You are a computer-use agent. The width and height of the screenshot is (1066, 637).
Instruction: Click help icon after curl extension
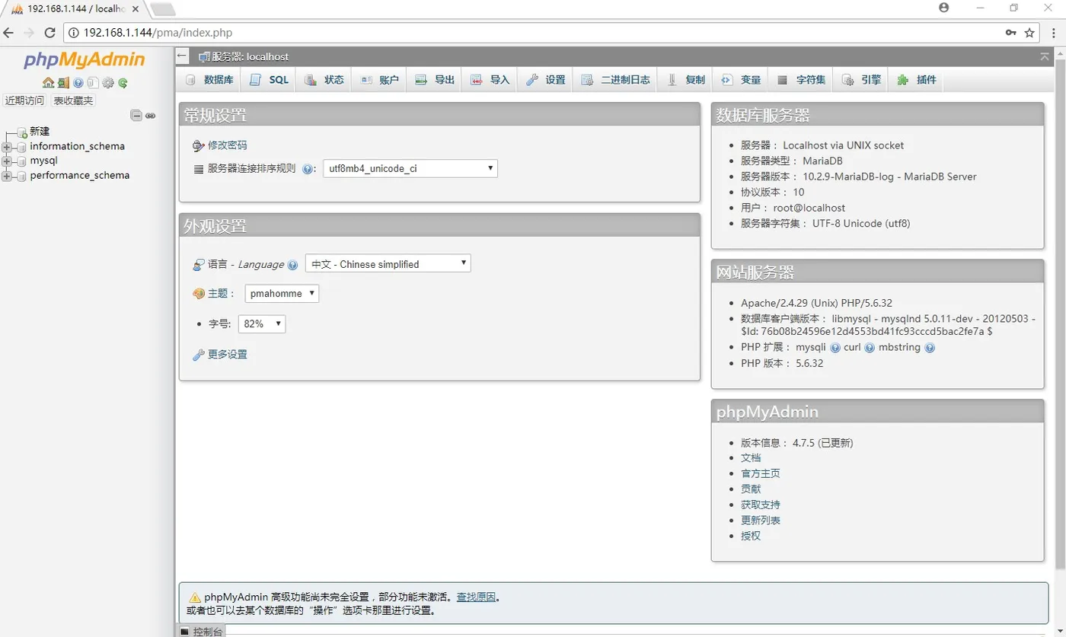point(870,348)
